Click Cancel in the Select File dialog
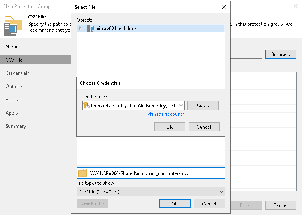Screen dimensions: 302x215 pos(209,204)
